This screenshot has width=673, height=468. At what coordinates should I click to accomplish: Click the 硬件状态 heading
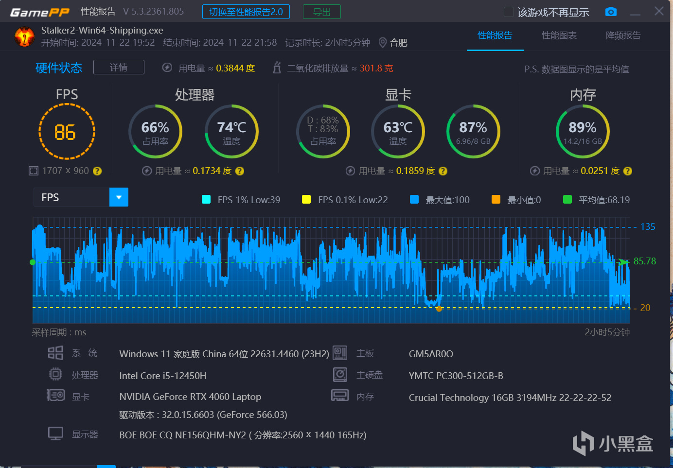59,68
